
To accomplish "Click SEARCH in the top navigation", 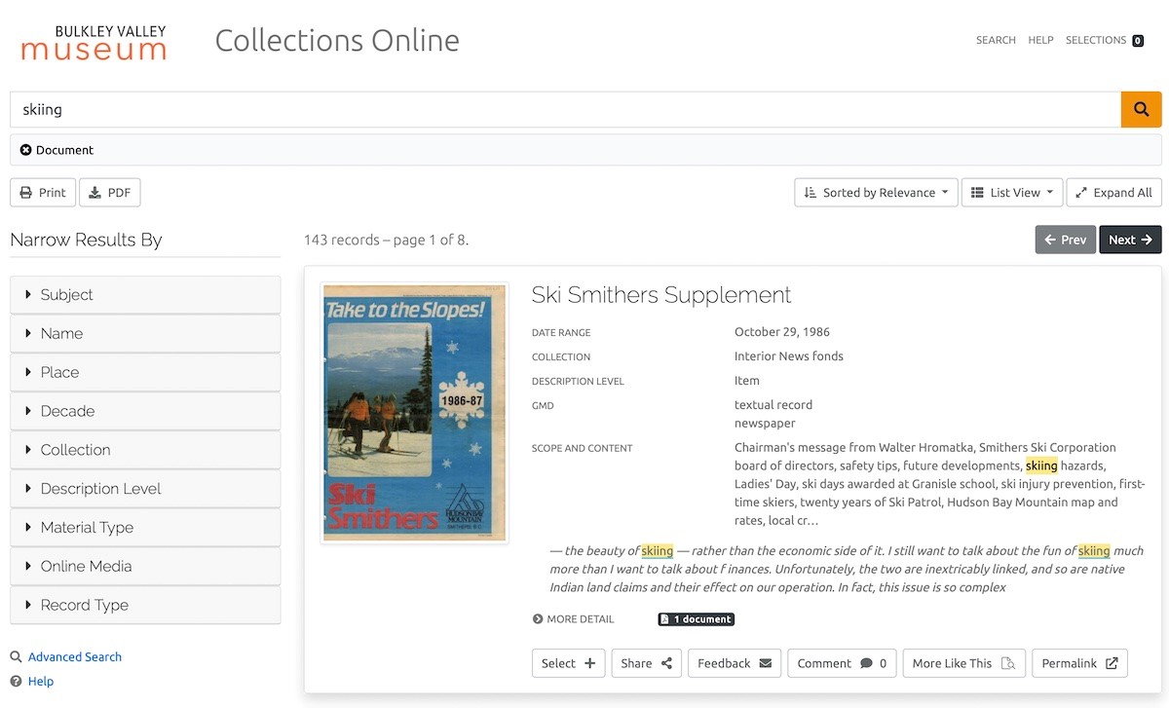I will [996, 40].
